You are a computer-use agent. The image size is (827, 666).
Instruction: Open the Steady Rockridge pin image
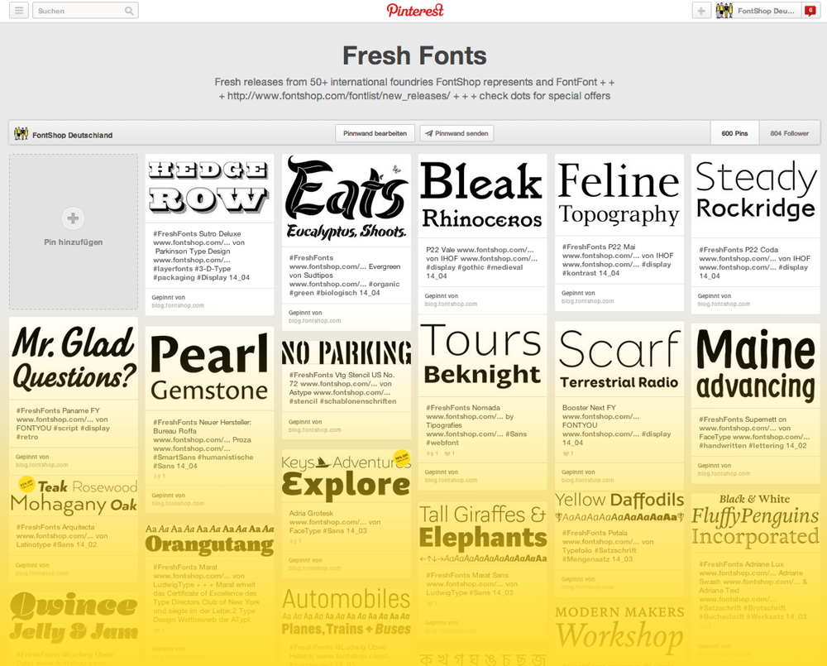(756, 196)
